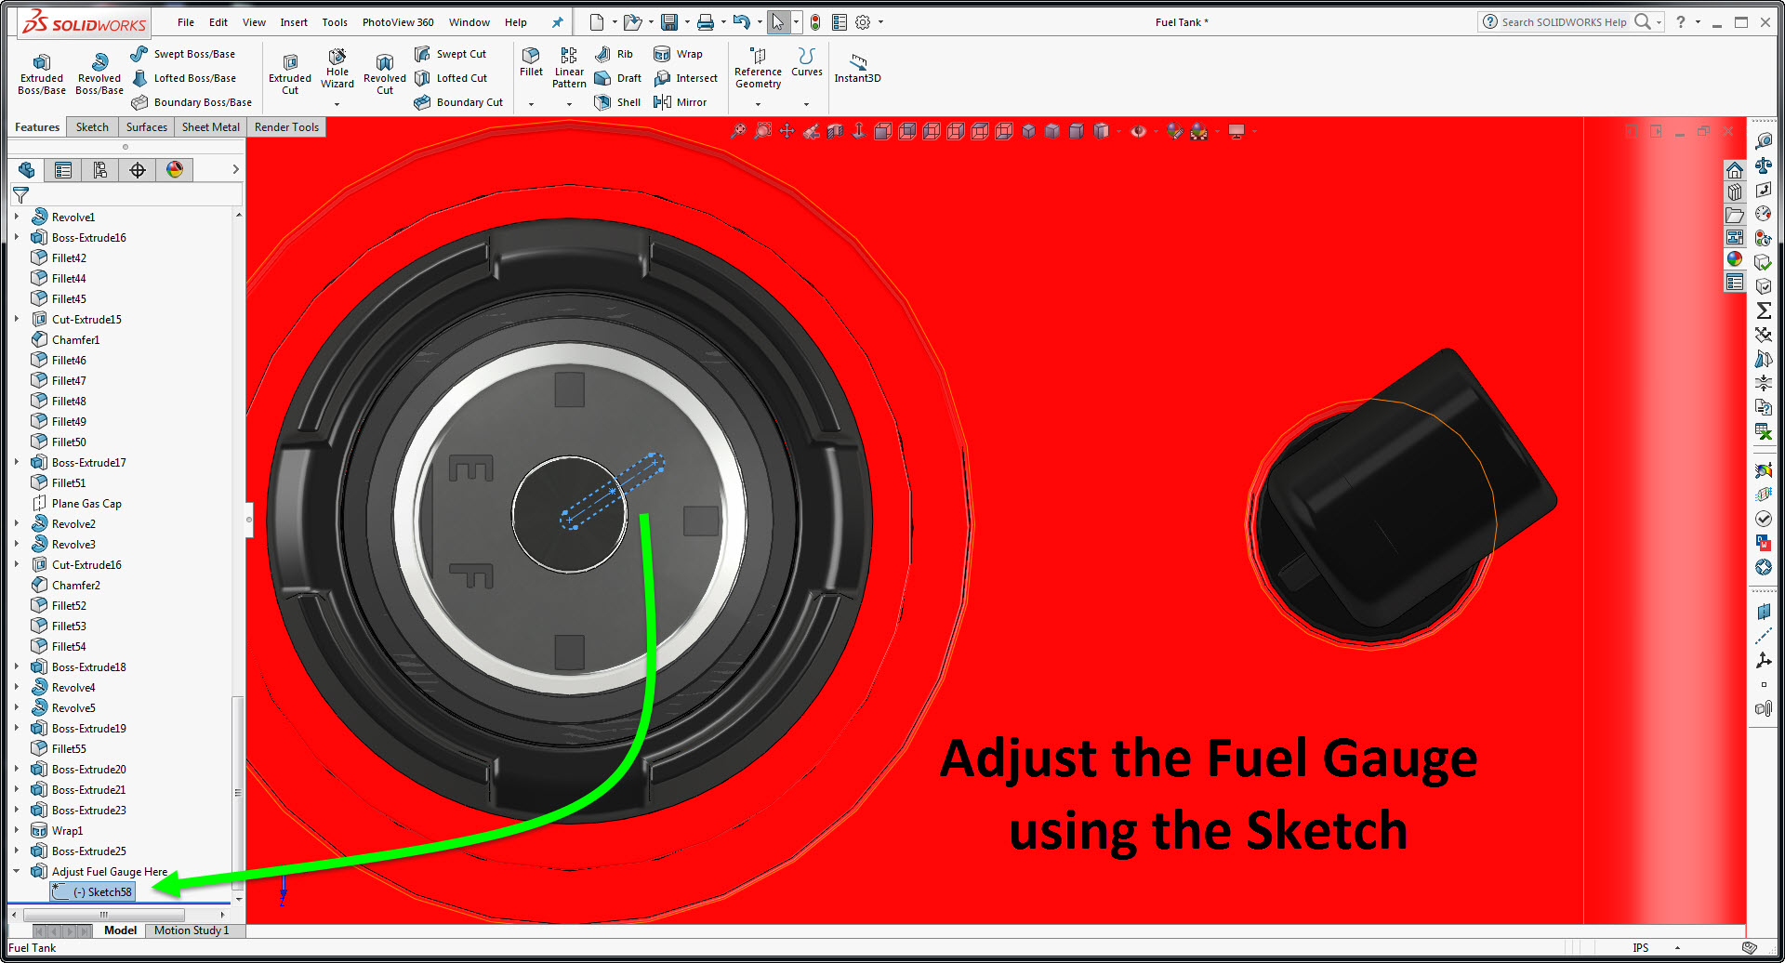
Task: Expand the Cut-Extrude15 feature
Action: [17, 319]
